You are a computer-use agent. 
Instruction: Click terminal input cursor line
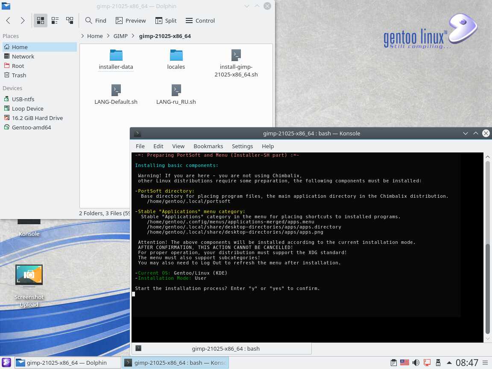133,294
